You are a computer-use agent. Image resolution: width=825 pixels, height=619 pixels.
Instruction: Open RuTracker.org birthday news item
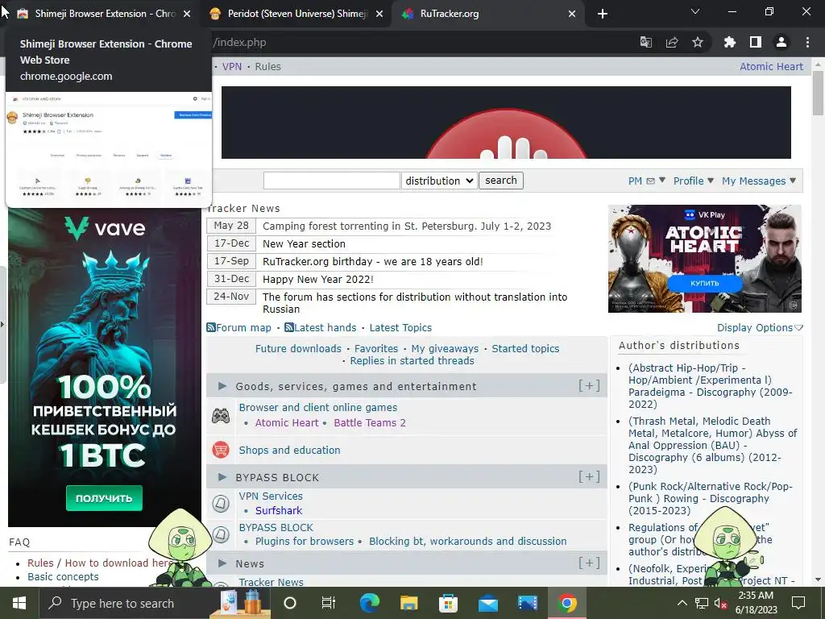click(372, 262)
